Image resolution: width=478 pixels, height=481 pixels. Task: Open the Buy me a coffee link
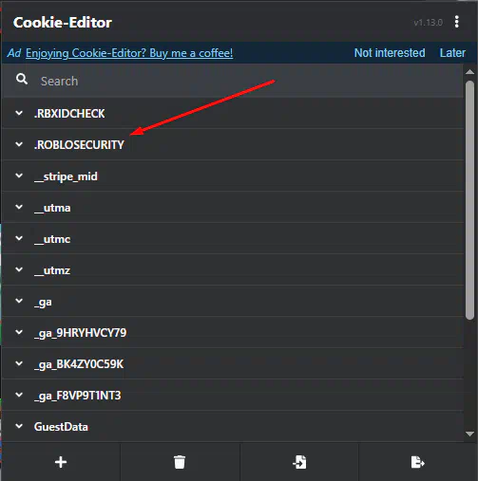point(129,53)
